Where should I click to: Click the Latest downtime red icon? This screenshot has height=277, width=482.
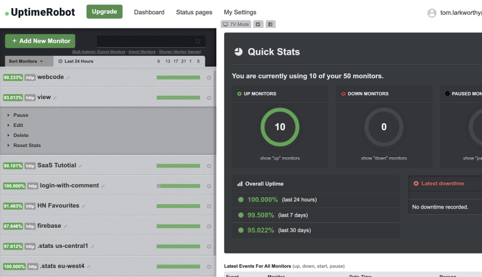click(416, 183)
